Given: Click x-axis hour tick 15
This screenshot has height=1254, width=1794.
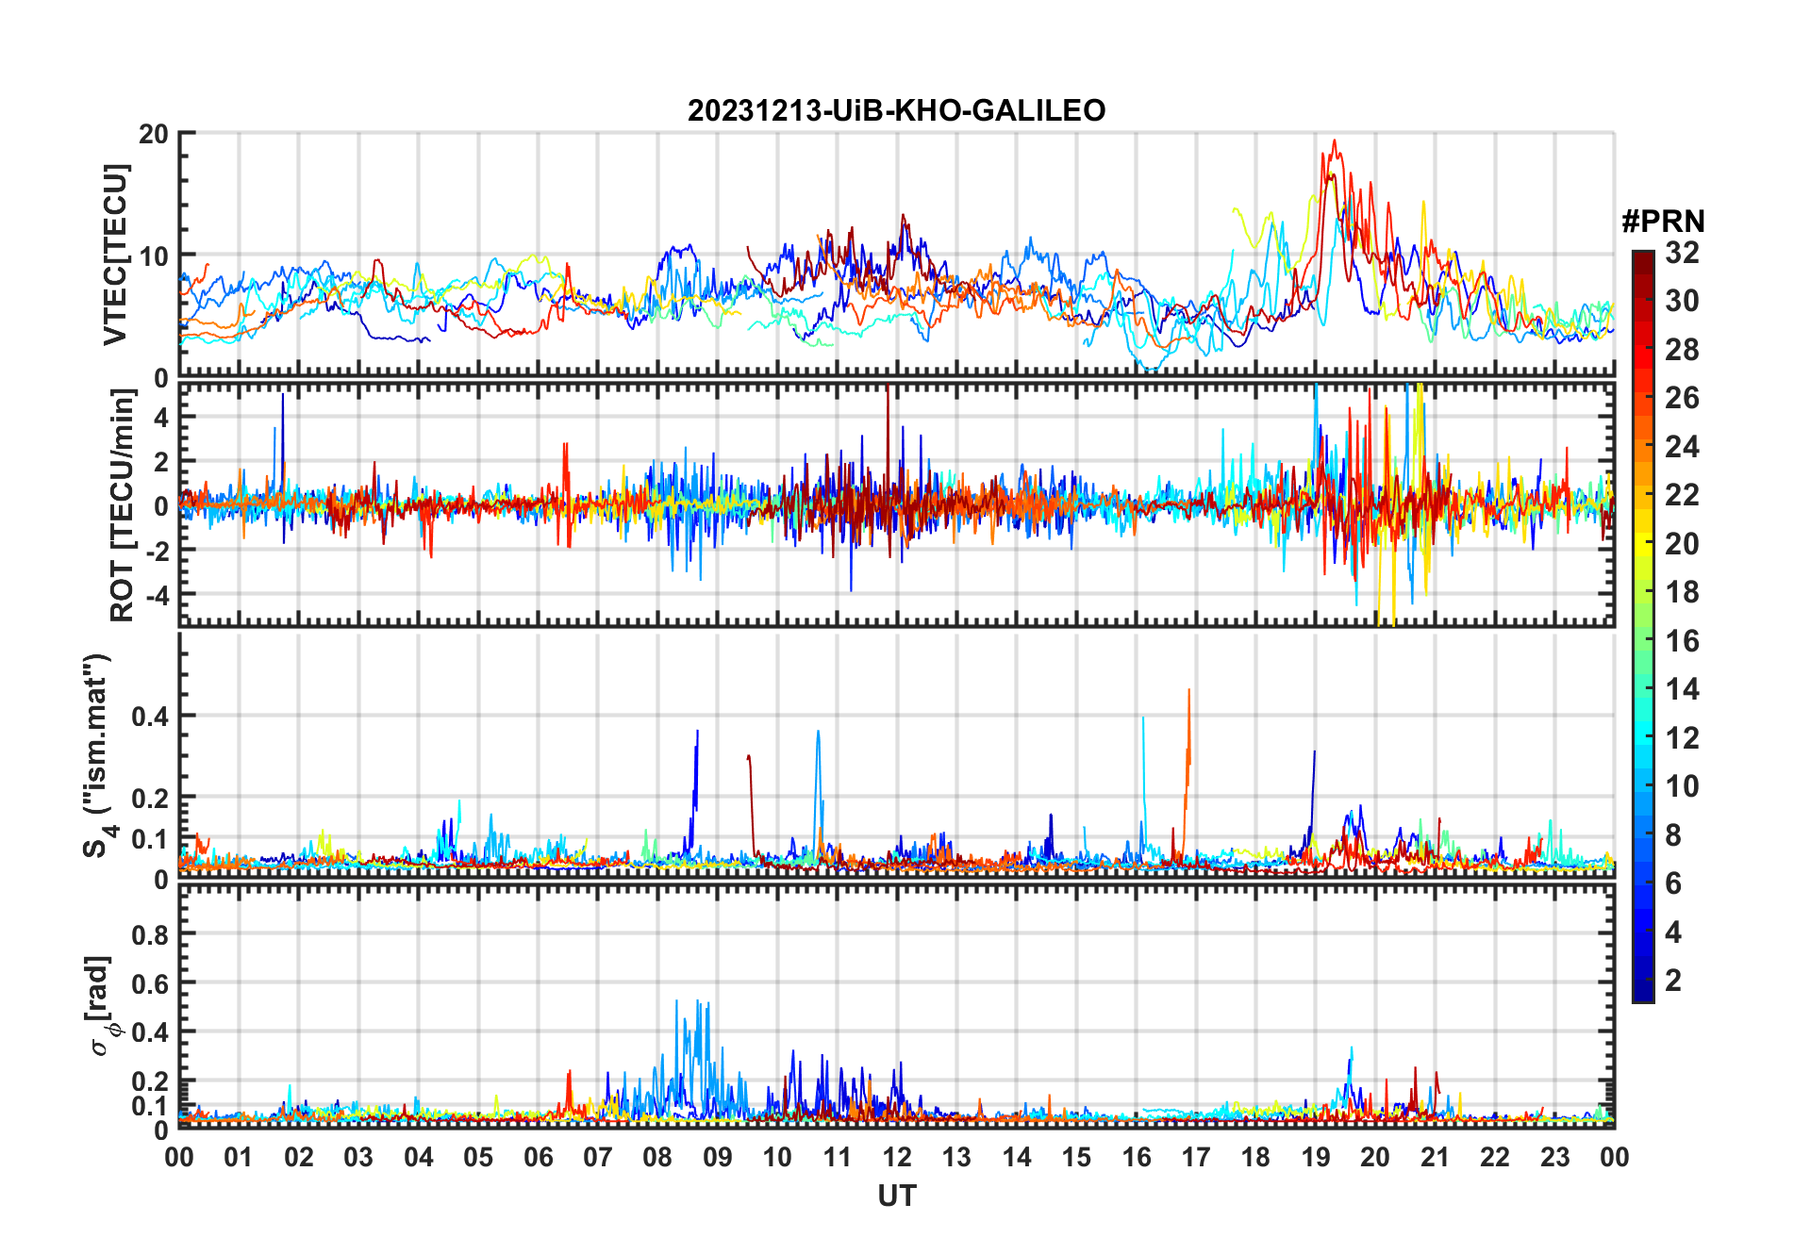Looking at the screenshot, I should click(1076, 1157).
